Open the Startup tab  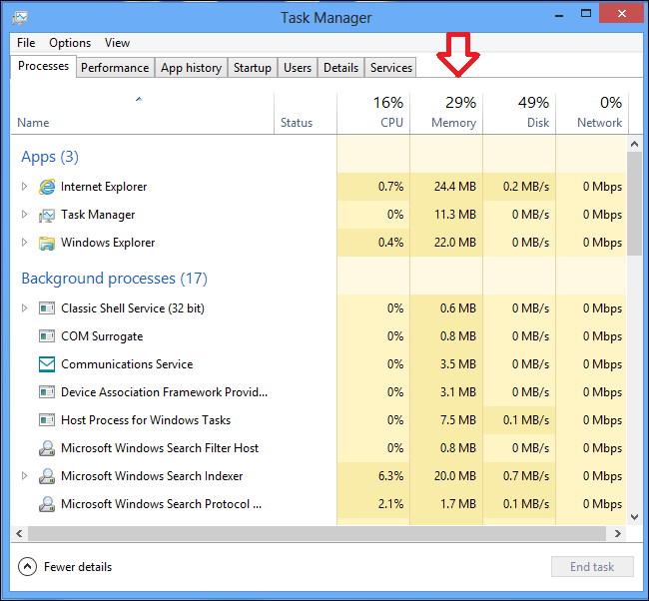[x=252, y=68]
